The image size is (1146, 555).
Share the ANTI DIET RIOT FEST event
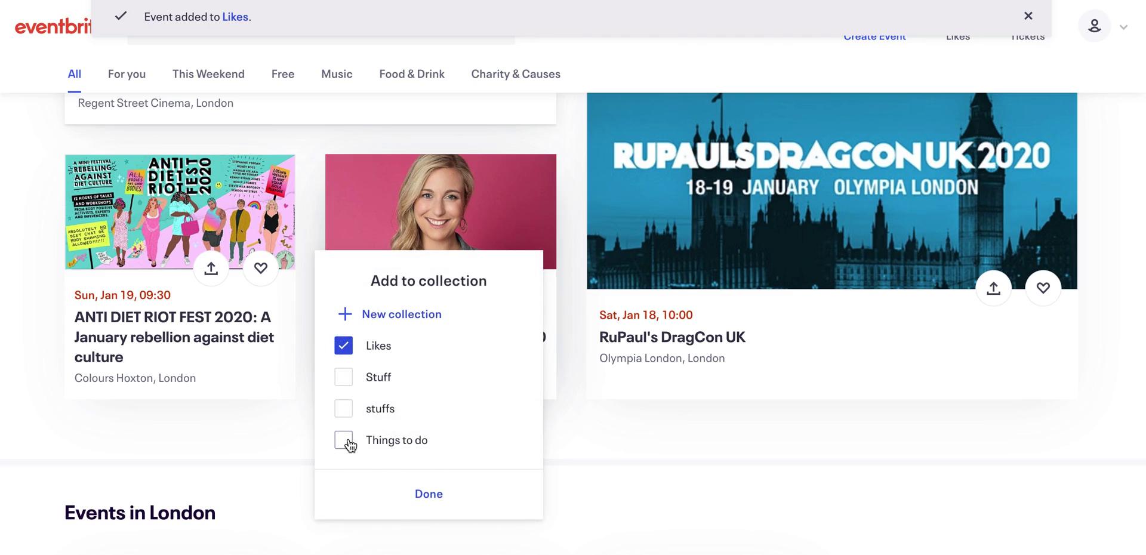211,269
